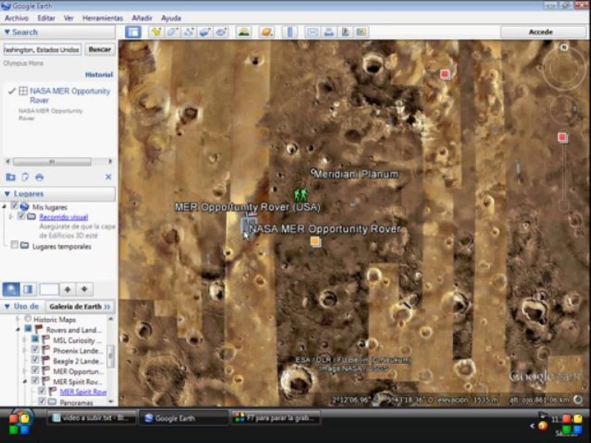Click the email envelope toolbar icon
Viewport: 591px width, 443px height.
pos(313,32)
